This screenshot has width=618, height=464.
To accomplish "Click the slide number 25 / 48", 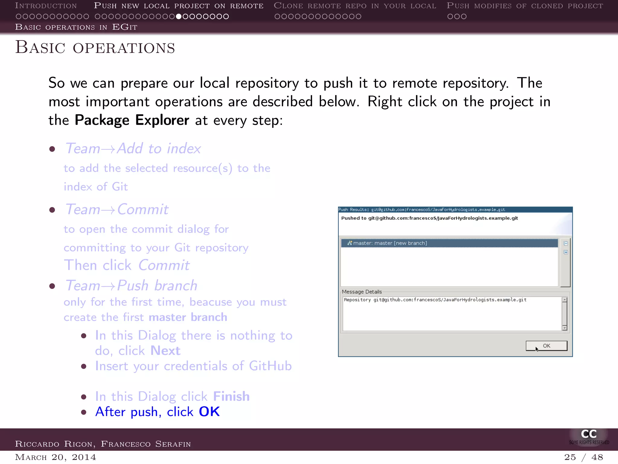I will (584, 457).
